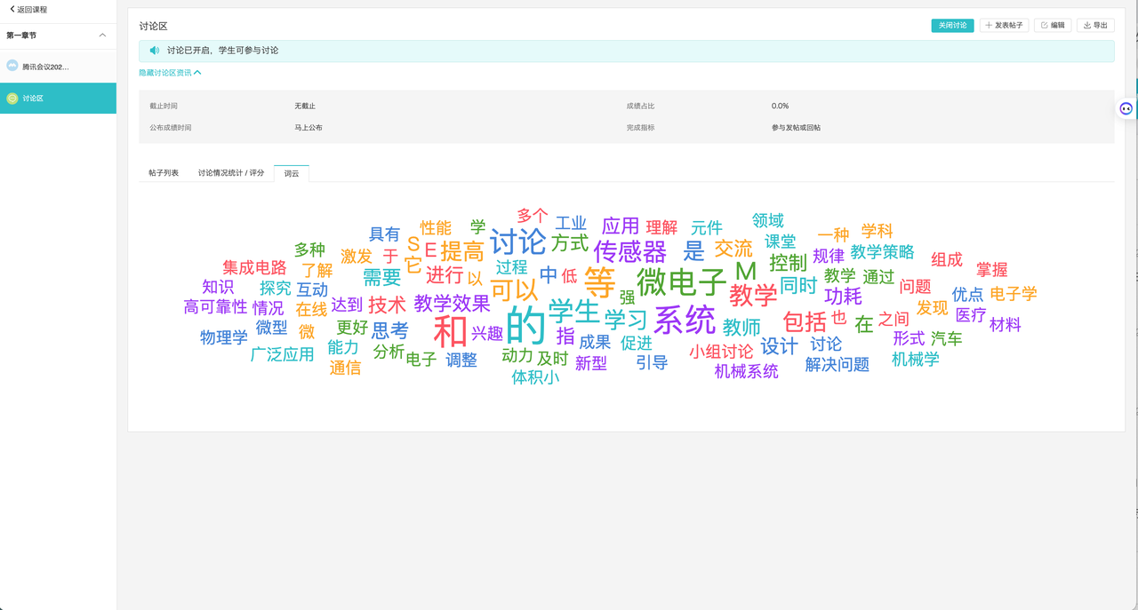Screen dimensions: 1138x610
Task: Open the 讨论情况统计 / 评分 tab
Action: click(231, 173)
